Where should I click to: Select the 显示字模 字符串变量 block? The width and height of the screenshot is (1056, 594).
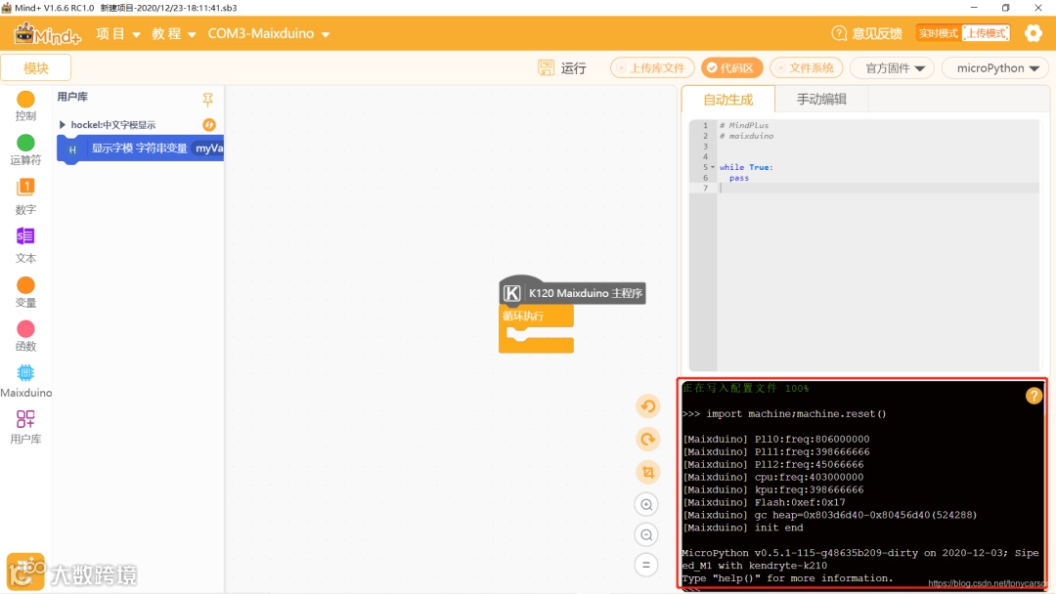tap(141, 148)
